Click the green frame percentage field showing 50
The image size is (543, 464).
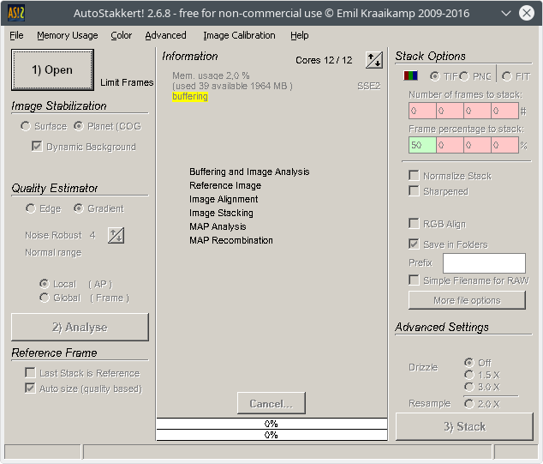(422, 145)
